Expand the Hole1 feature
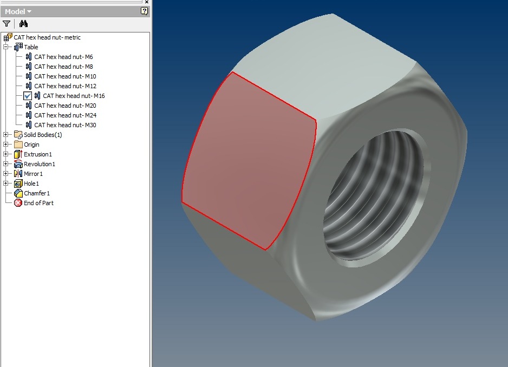 point(6,183)
